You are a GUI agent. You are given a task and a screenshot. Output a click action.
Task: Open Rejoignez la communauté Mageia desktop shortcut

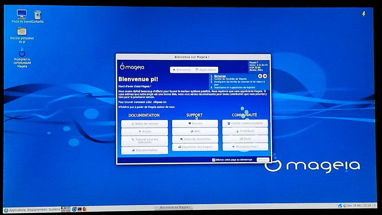click(x=22, y=58)
